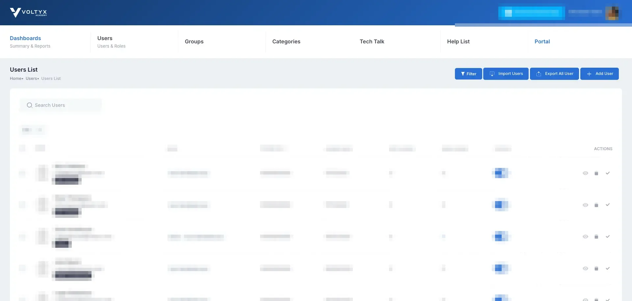This screenshot has height=301, width=632.
Task: Switch to the Categories section
Action: [x=286, y=42]
